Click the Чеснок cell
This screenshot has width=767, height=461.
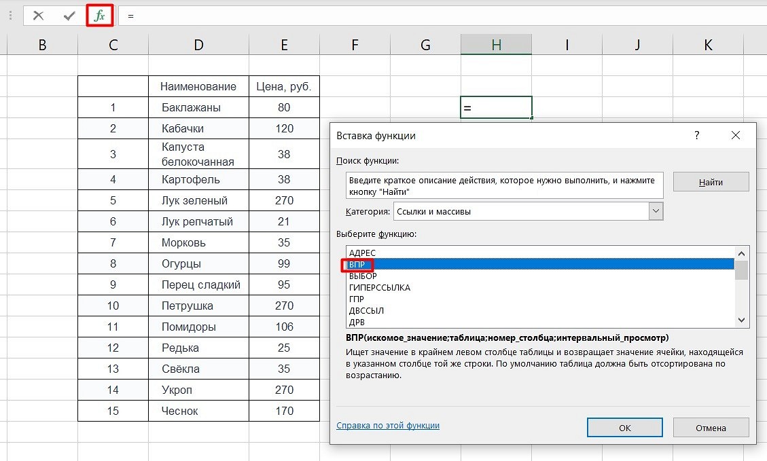point(198,411)
